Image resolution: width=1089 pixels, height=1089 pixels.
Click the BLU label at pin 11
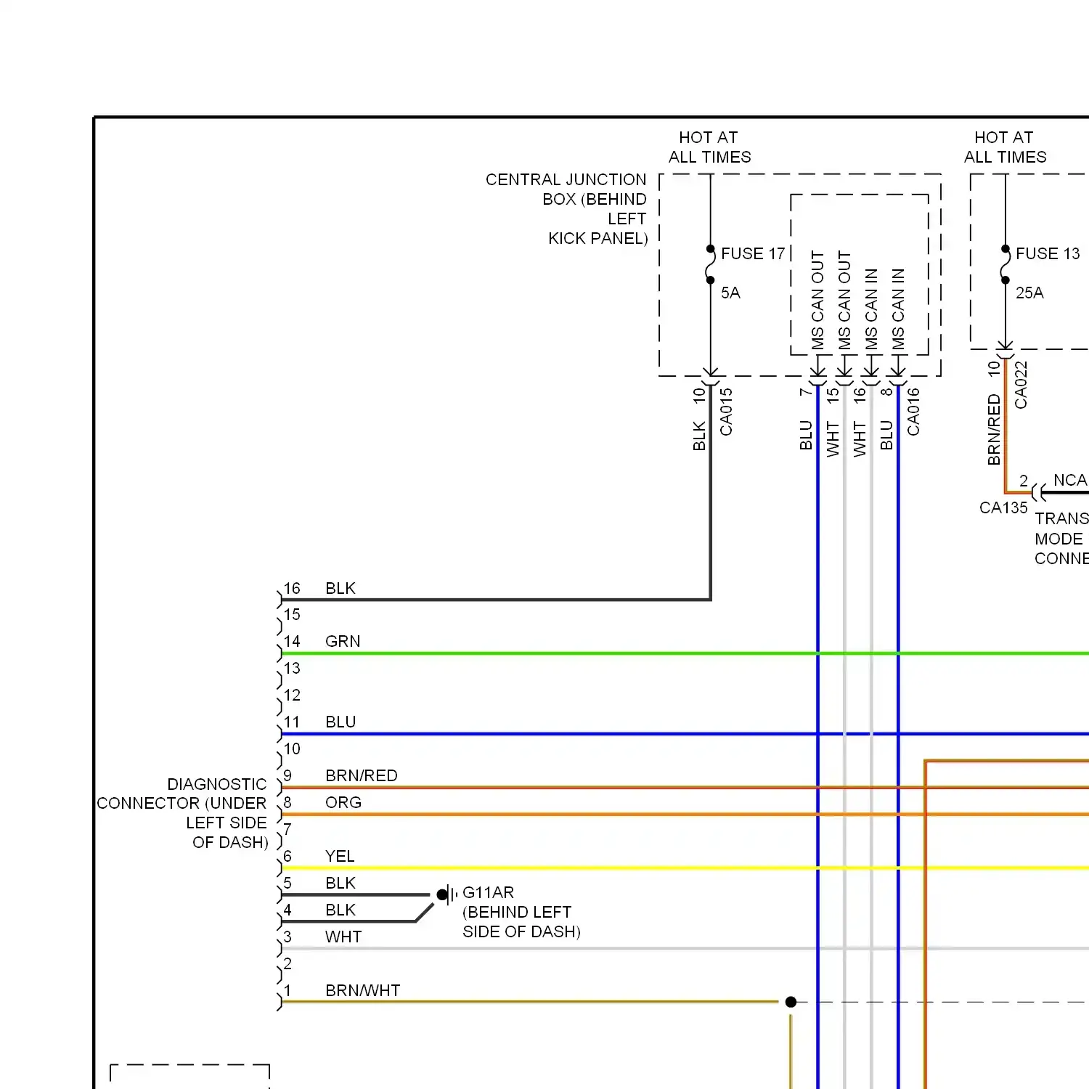(340, 722)
